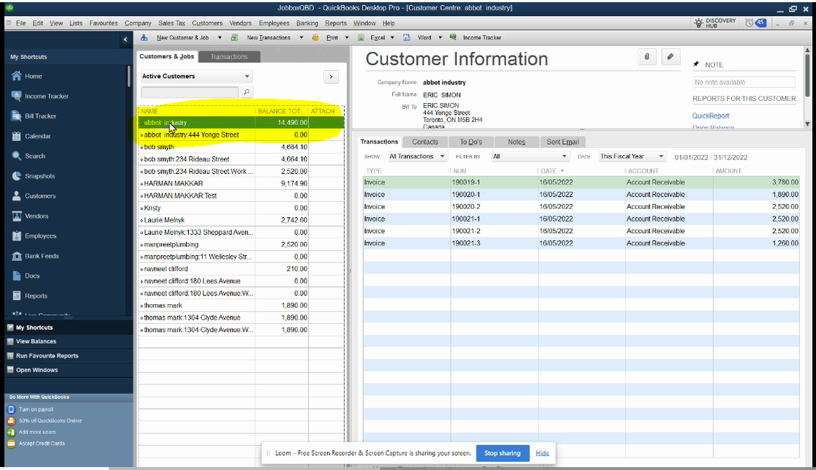Select invoice 190020-1 row
The width and height of the screenshot is (816, 470).
tap(581, 194)
